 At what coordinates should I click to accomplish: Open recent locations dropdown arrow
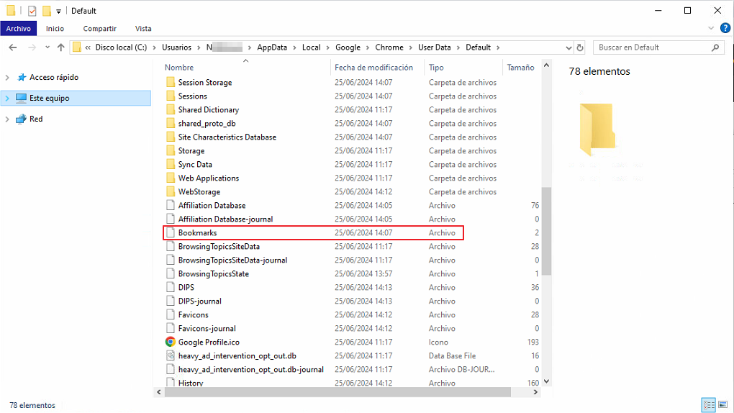47,47
